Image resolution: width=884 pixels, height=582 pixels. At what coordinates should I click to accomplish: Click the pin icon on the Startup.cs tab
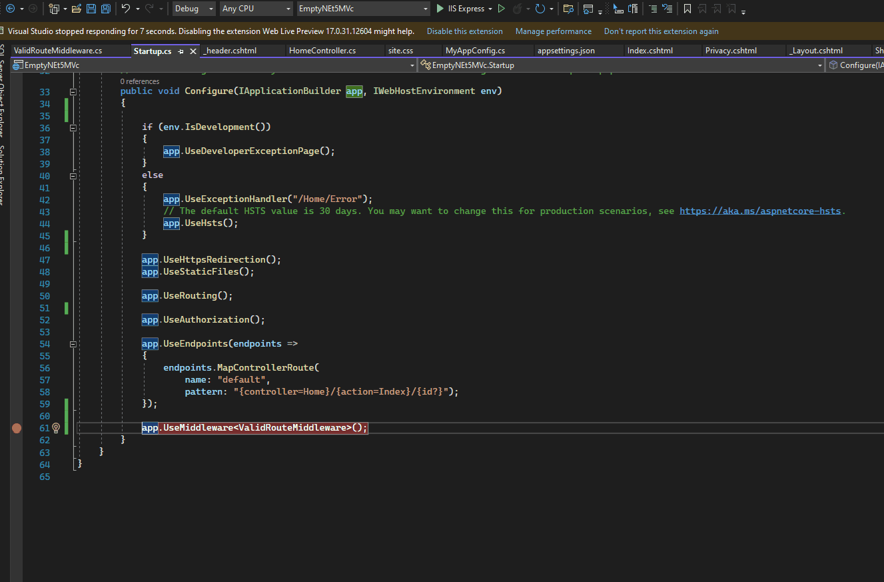(x=181, y=51)
